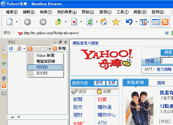Click RSS panel clipboard checklist icon
The width and height of the screenshot is (173, 125).
19,48
